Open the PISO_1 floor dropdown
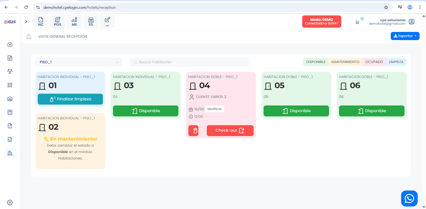The image size is (426, 209). point(79,62)
